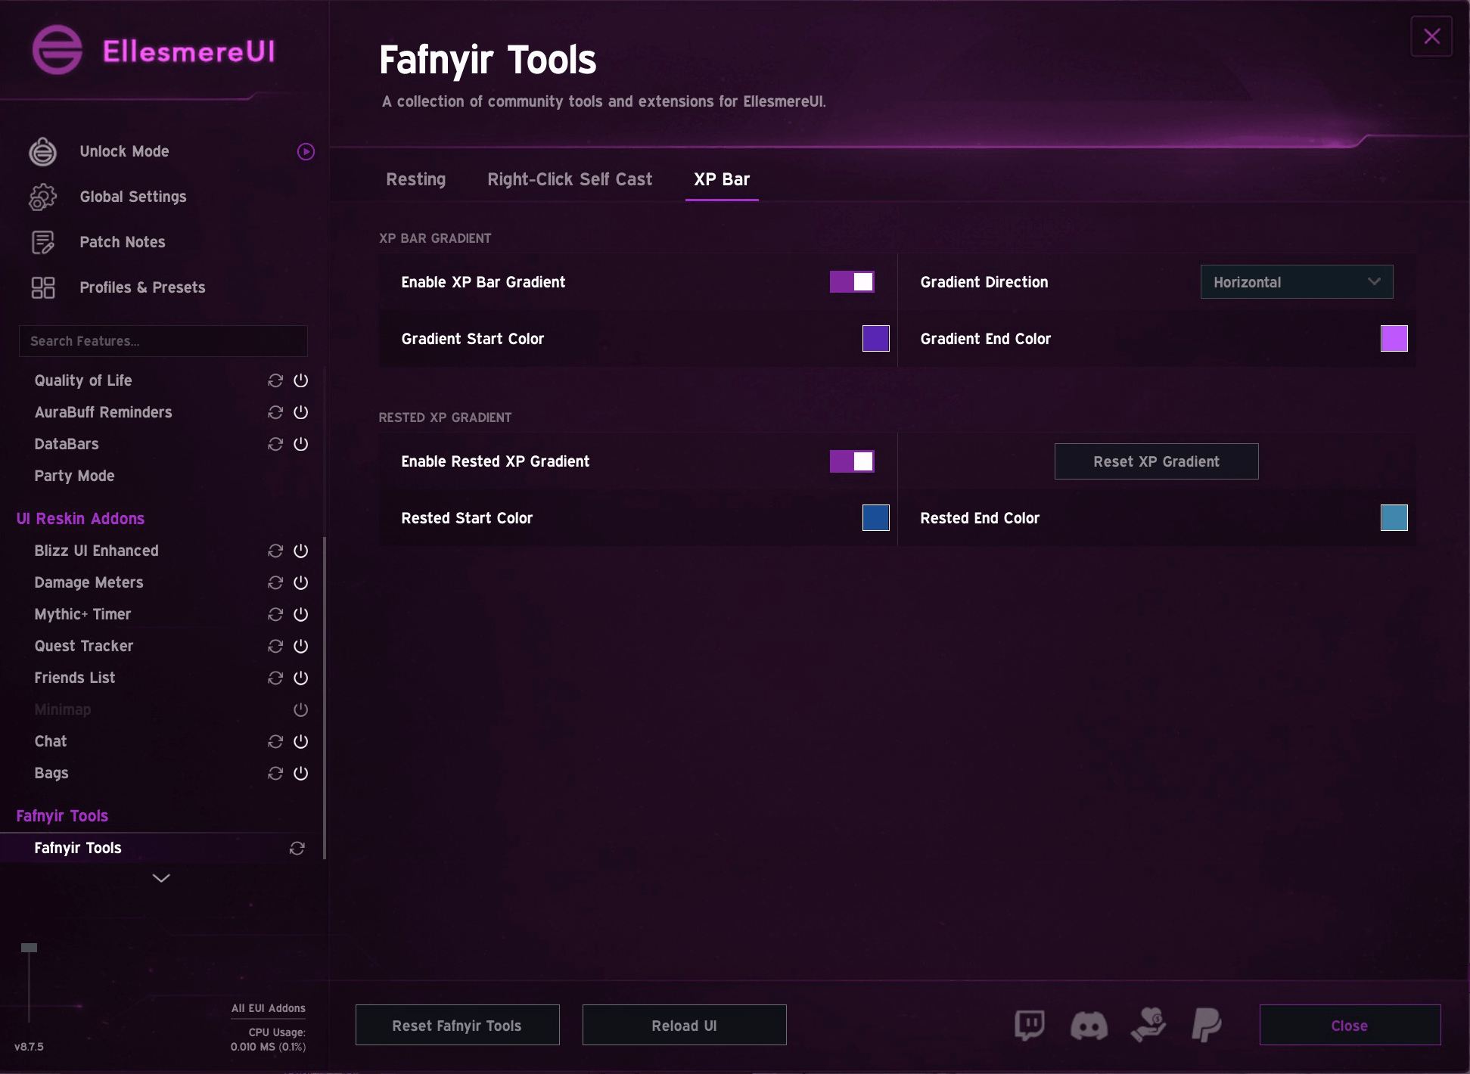This screenshot has height=1074, width=1470.
Task: Toggle Blizz UI Enhanced power button
Action: pos(301,551)
